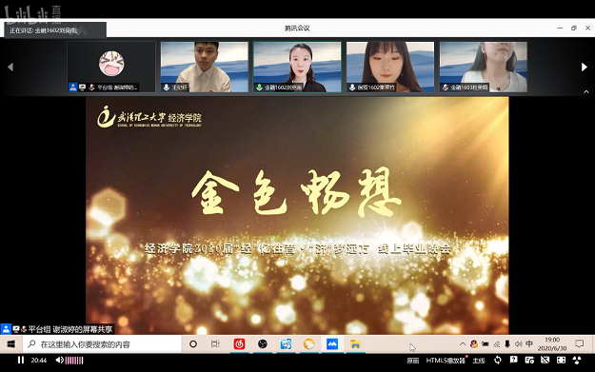
Task: Show previous participants with left arrow
Action: pos(10,68)
